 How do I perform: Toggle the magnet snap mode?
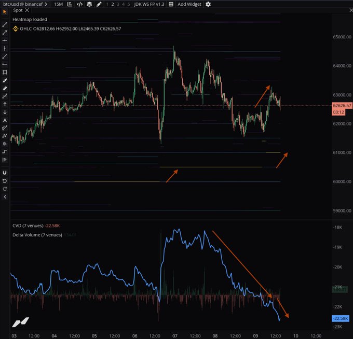pyautogui.click(x=5, y=173)
